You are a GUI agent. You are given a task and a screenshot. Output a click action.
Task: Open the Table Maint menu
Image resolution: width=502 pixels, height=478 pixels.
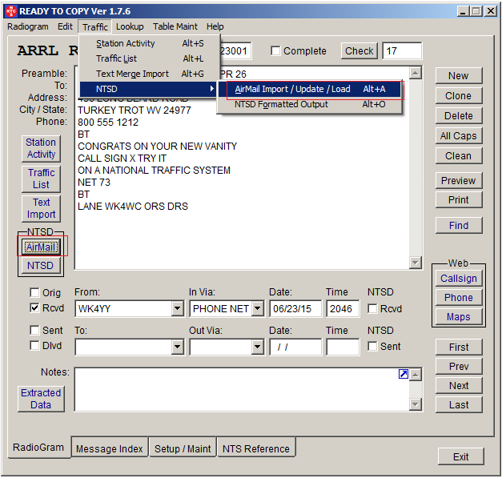point(175,26)
